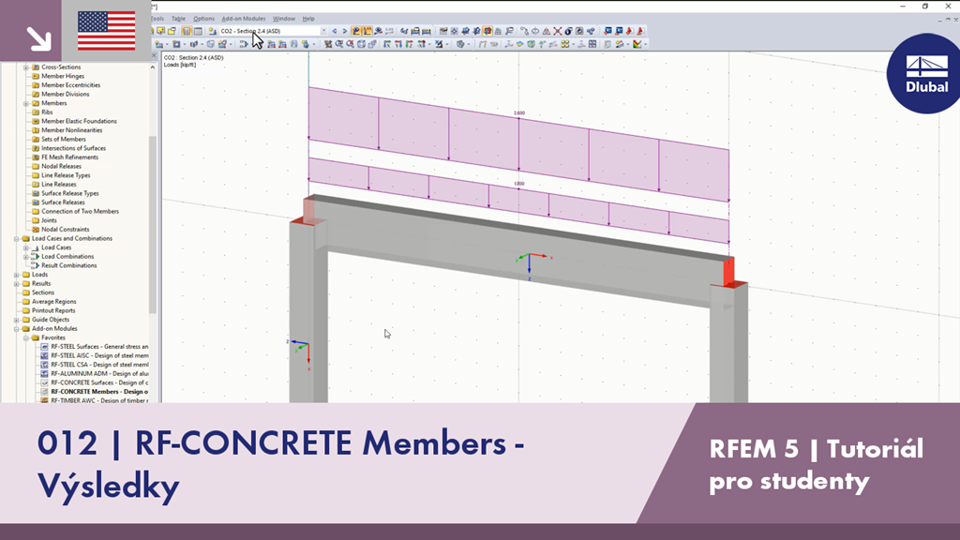
Task: Select Member Divisions tree item
Action: pos(65,95)
